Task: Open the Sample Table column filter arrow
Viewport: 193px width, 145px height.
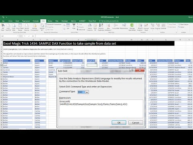Action: click(84, 61)
